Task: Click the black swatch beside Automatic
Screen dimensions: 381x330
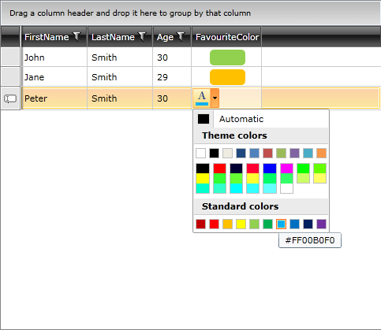Action: click(x=204, y=119)
